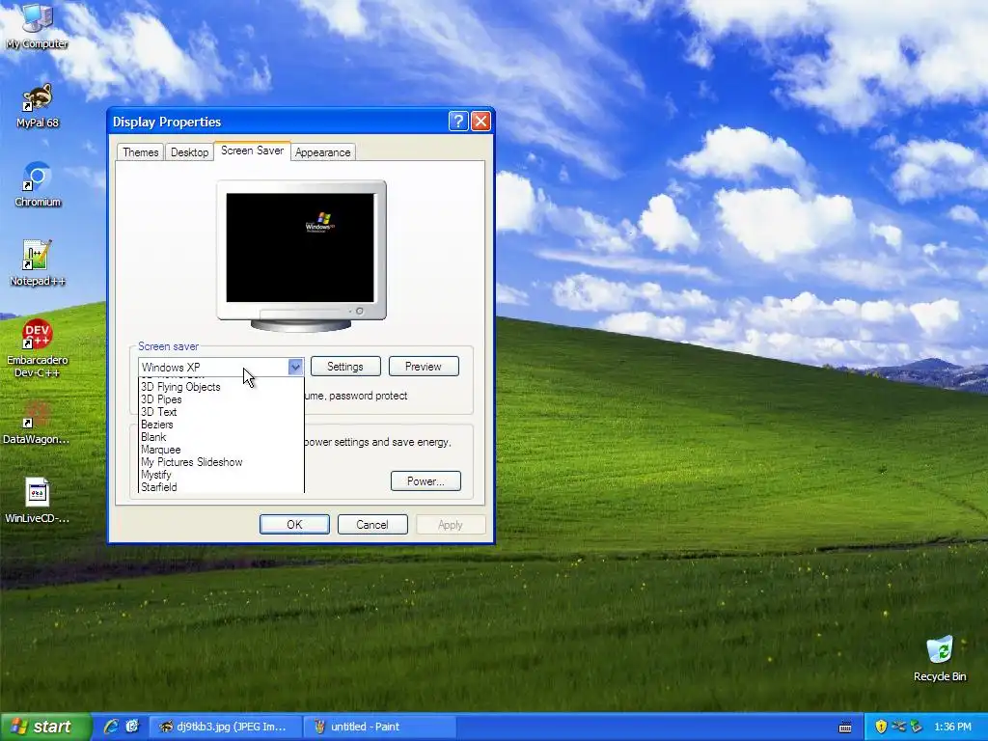Image resolution: width=988 pixels, height=741 pixels.
Task: Choose 3D Pipes screen saver
Action: (221, 399)
